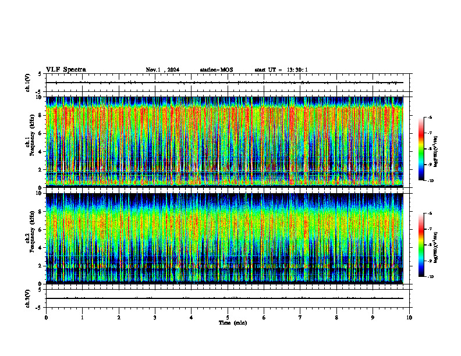461x356 pixels.
Task: Click the ch.1 color scale units label
Action: click(436, 152)
